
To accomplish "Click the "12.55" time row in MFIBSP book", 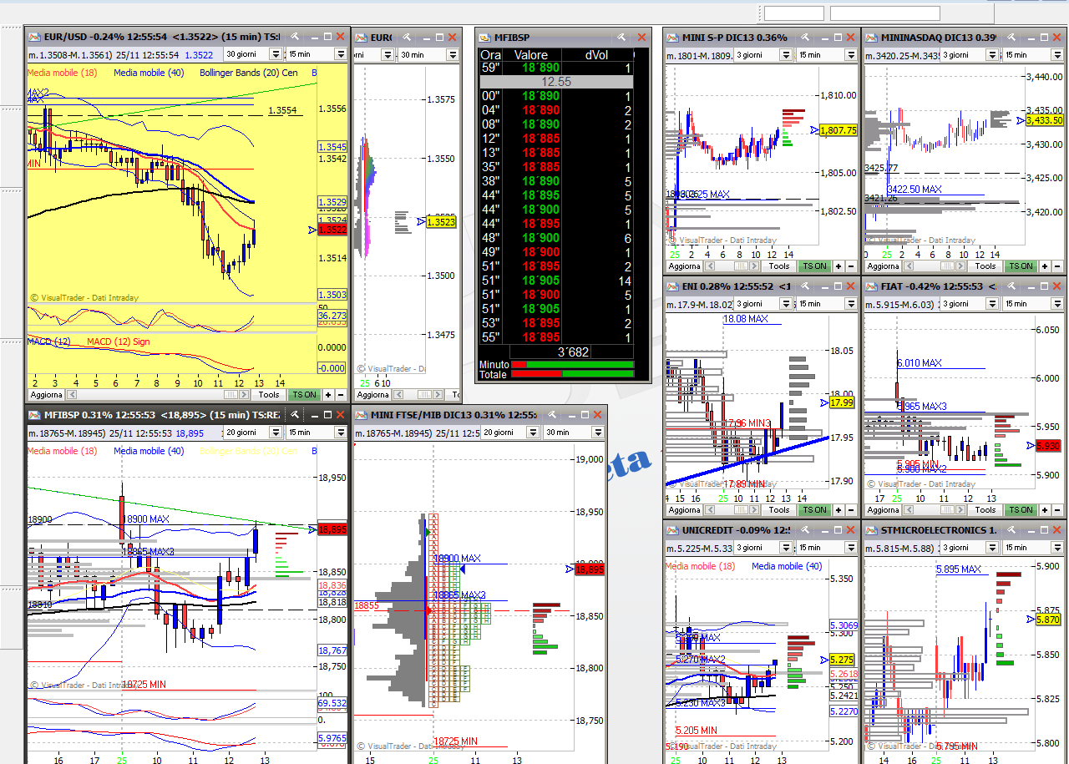I will coord(556,82).
